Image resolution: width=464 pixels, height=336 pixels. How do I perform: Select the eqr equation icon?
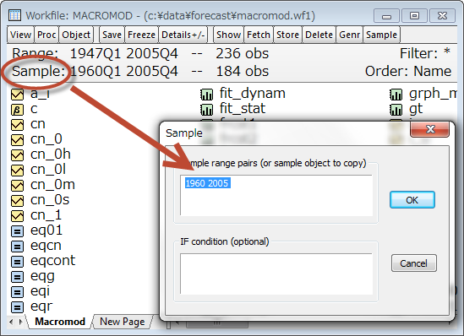pos(17,307)
